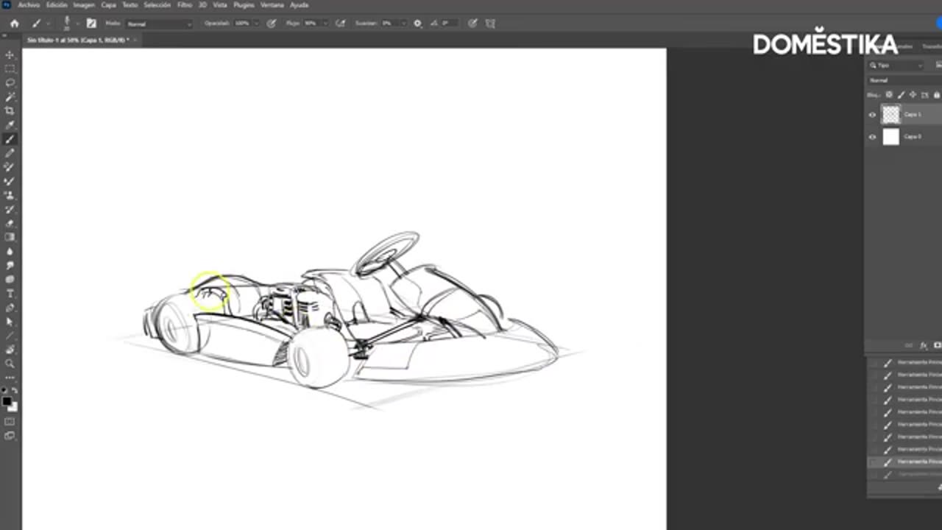The image size is (942, 530).
Task: Set the foreground color swatch
Action: click(7, 401)
